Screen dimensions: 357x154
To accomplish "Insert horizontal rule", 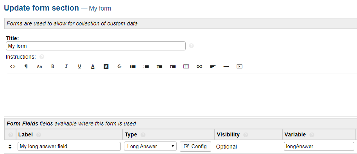I will pos(226,66).
